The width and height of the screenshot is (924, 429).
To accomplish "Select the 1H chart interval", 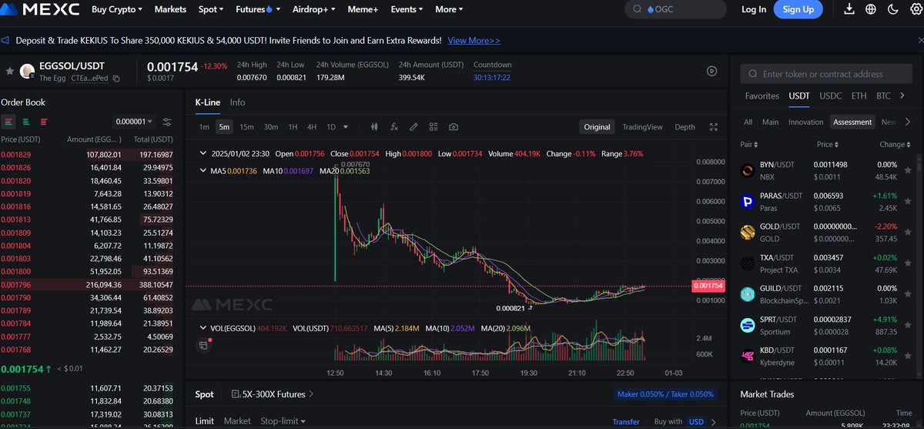I will coord(293,127).
